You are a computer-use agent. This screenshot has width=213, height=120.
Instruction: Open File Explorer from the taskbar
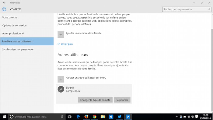(x=103, y=117)
